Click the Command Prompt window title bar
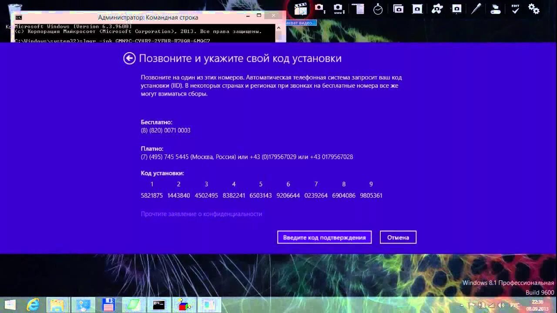 point(148,17)
